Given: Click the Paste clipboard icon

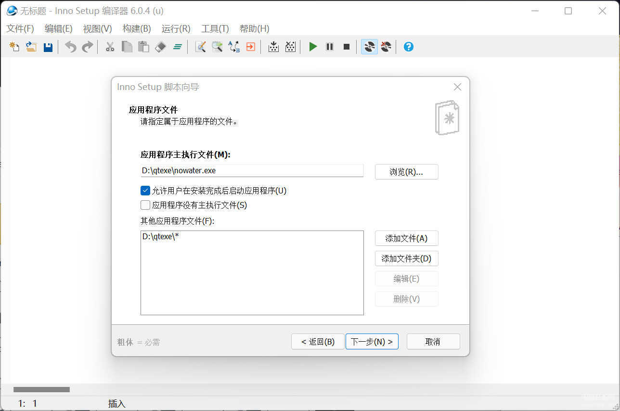Looking at the screenshot, I should coord(143,47).
